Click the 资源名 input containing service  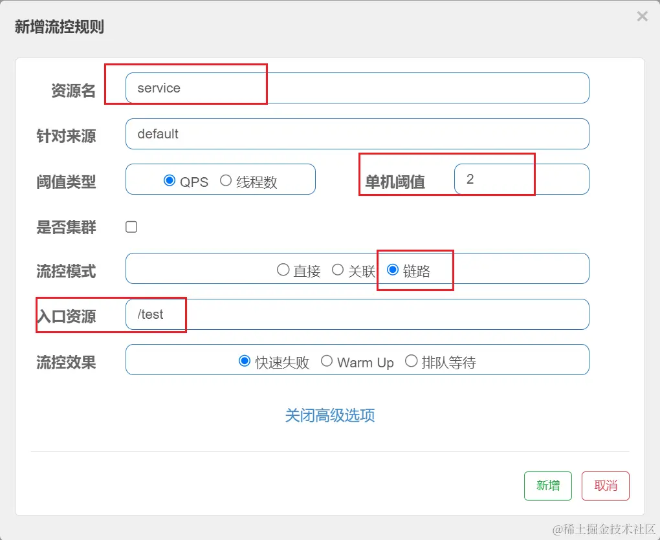pyautogui.click(x=357, y=88)
